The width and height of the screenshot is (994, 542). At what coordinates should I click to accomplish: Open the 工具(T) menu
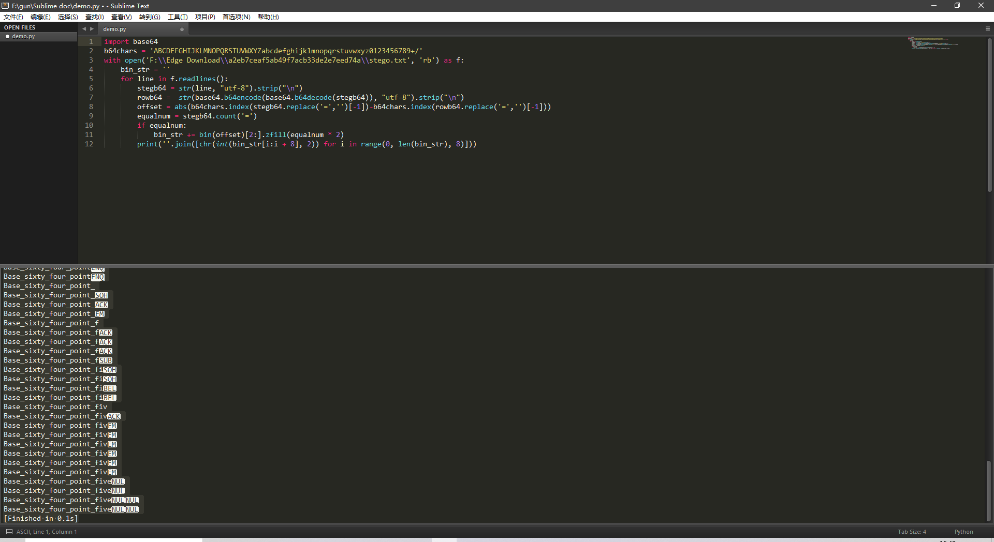(178, 17)
